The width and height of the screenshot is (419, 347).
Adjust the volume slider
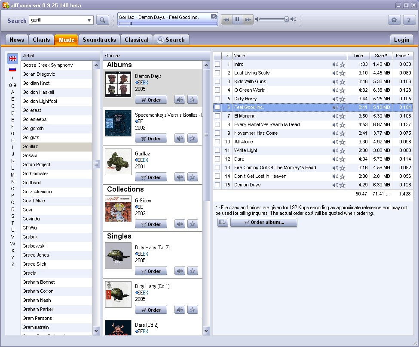click(x=274, y=19)
